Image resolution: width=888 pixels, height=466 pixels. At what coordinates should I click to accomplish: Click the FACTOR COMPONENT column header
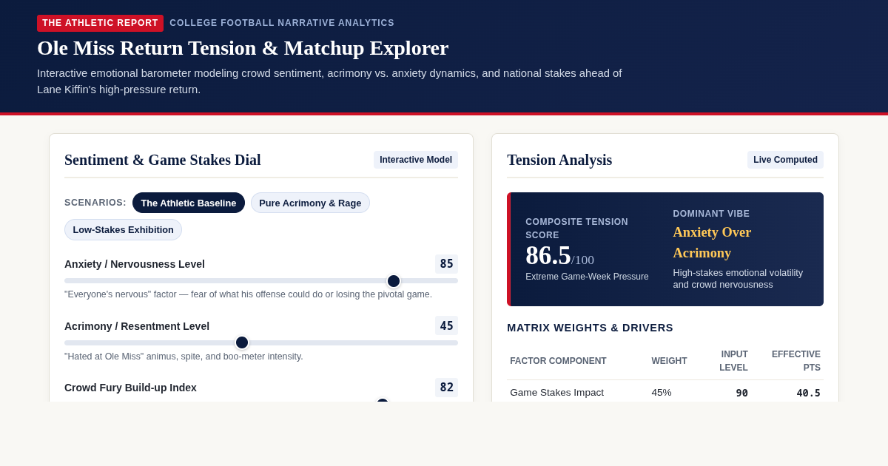[x=558, y=361]
